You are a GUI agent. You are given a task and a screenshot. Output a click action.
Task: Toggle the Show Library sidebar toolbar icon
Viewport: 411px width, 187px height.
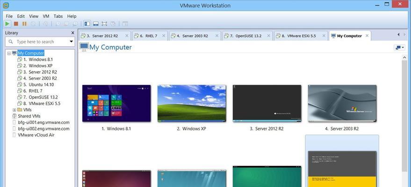[x=87, y=24]
